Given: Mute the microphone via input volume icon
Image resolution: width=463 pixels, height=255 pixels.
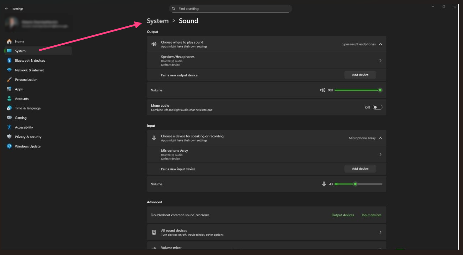Looking at the screenshot, I should pos(324,184).
